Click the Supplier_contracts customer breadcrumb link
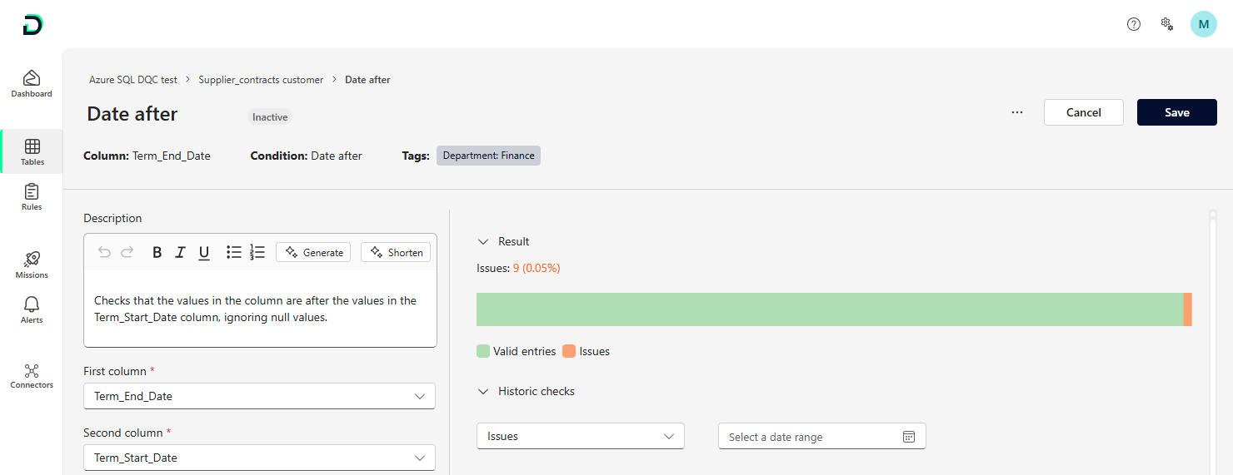This screenshot has width=1233, height=475. 261,80
